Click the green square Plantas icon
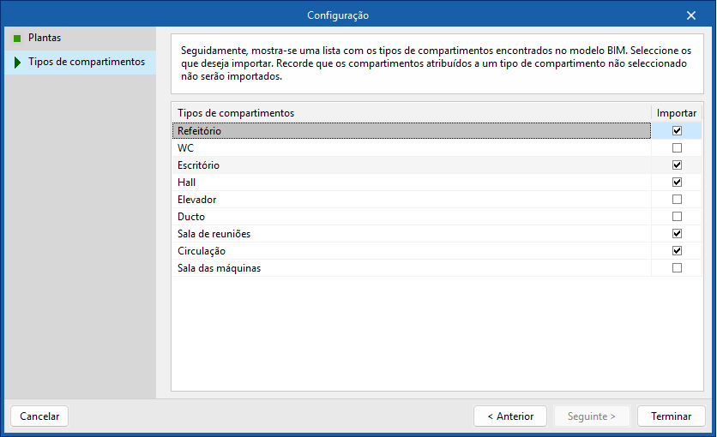Screen dimensions: 717x437 (17, 38)
